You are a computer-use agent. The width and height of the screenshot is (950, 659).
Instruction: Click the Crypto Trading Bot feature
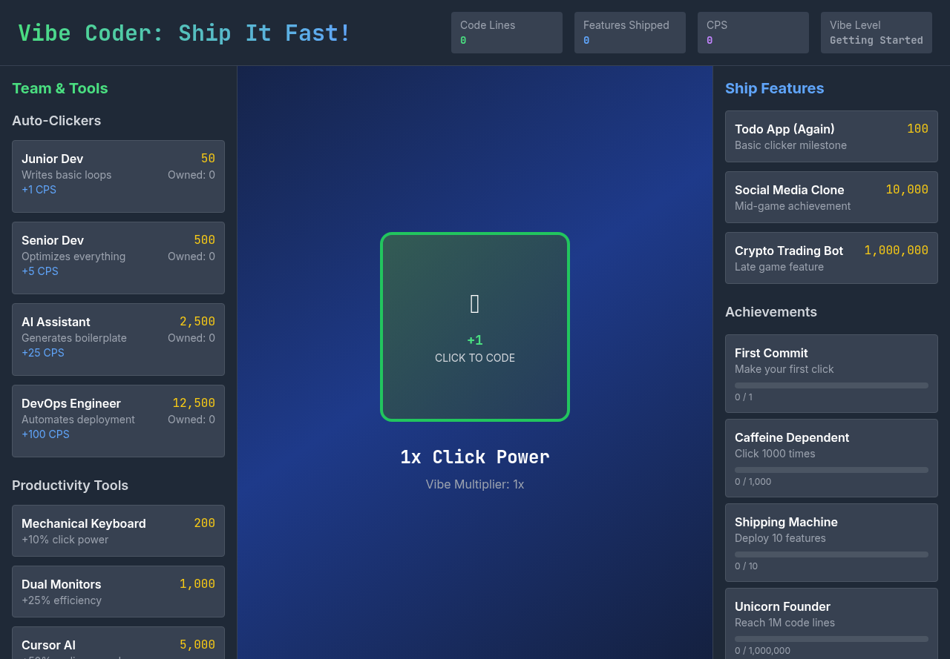(x=831, y=257)
